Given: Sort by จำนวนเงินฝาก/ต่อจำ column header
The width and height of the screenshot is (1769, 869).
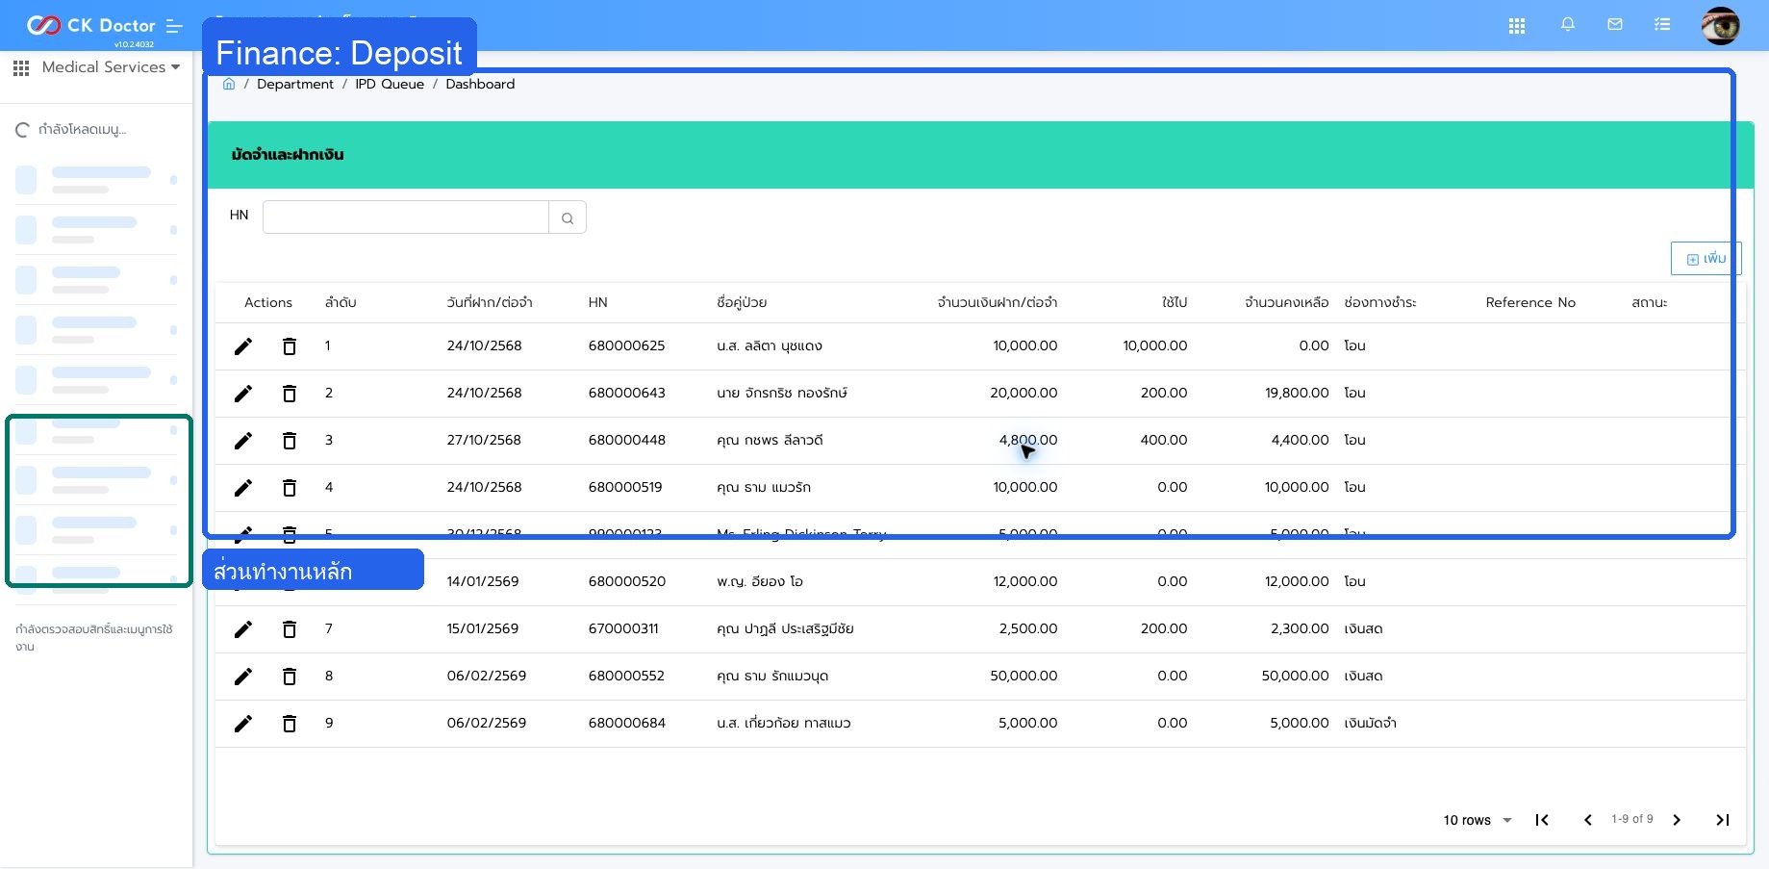Looking at the screenshot, I should tap(998, 302).
